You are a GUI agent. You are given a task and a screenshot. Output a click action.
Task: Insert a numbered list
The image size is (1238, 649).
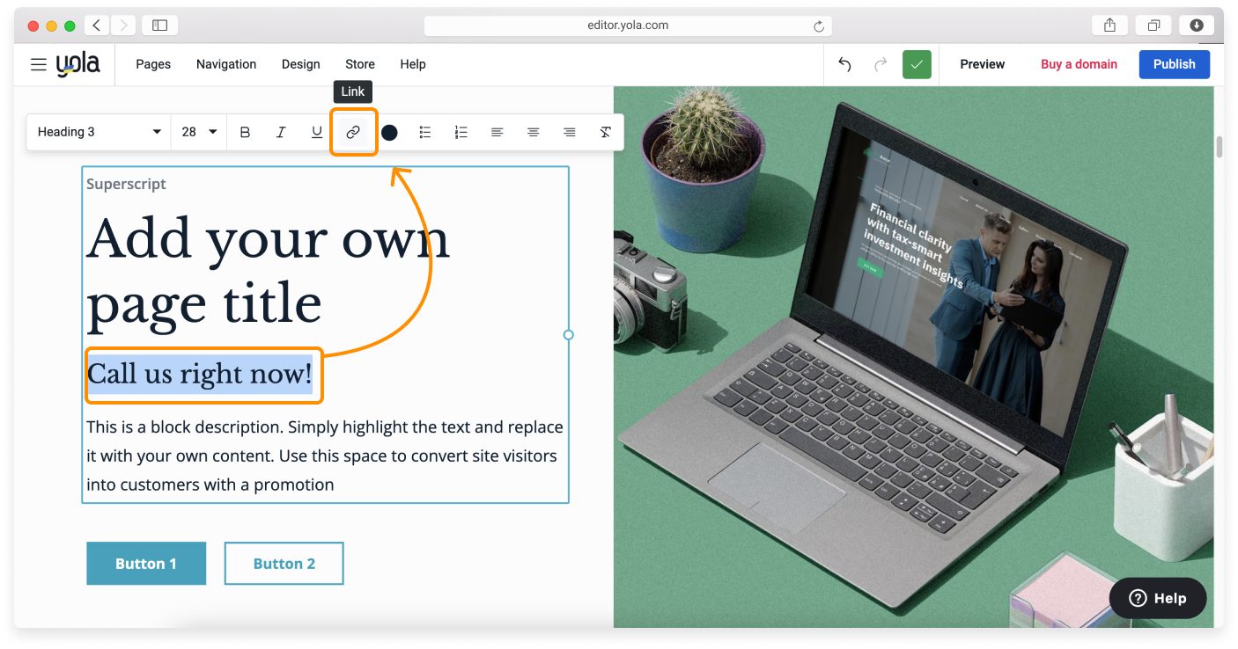[461, 132]
